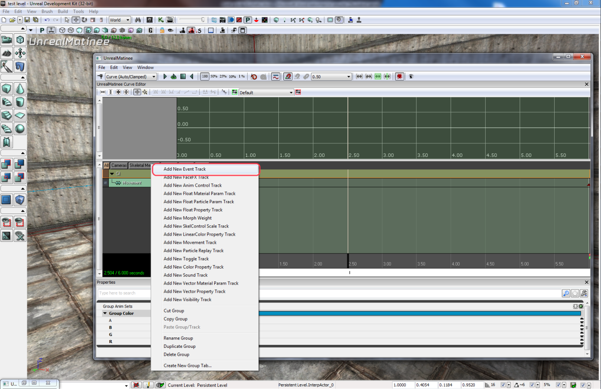The height and width of the screenshot is (389, 601).
Task: Open snap size 0.50 dropdown
Action: (331, 77)
